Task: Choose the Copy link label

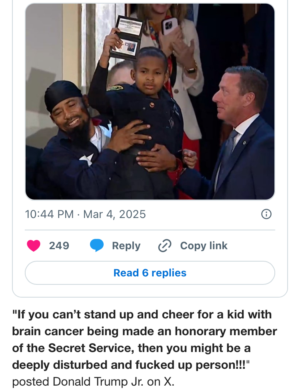Action: tap(204, 246)
